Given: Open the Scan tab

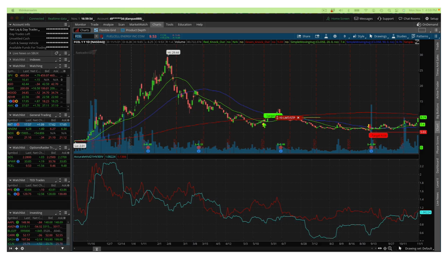Looking at the screenshot, I should tap(122, 25).
